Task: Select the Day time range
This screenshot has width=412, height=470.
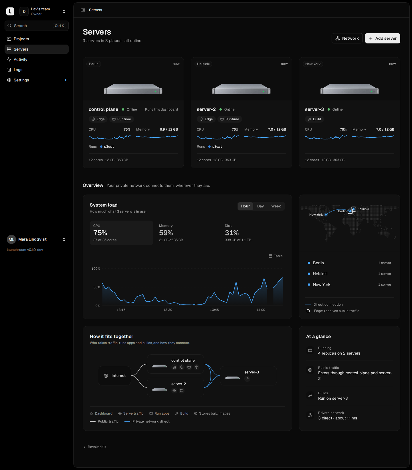Action: point(260,206)
